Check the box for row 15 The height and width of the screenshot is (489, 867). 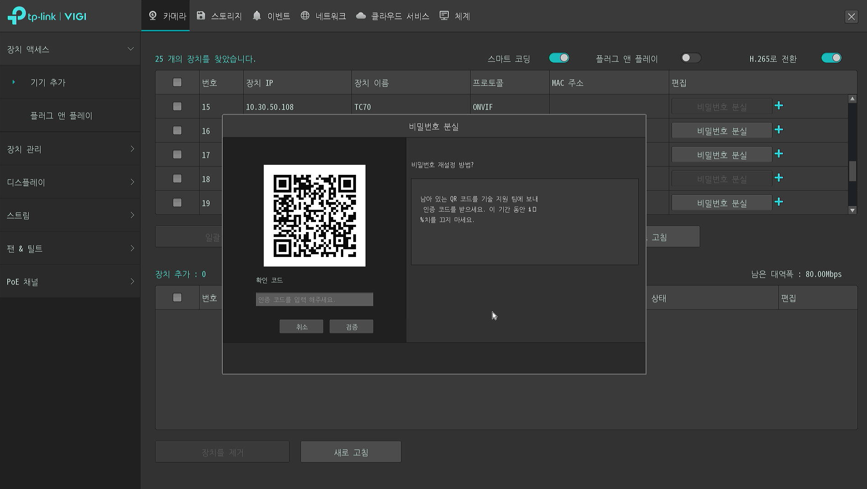point(177,106)
